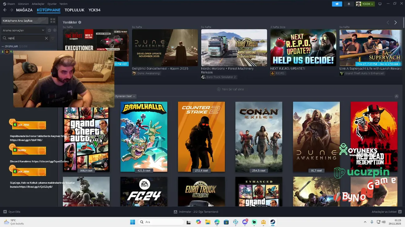
Task: Open Copilot from the taskbar
Action: pos(198,222)
